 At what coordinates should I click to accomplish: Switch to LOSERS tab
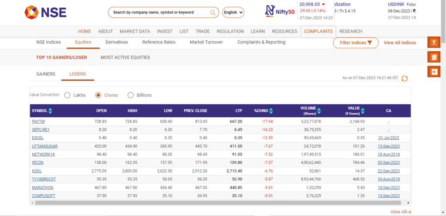[x=78, y=74]
